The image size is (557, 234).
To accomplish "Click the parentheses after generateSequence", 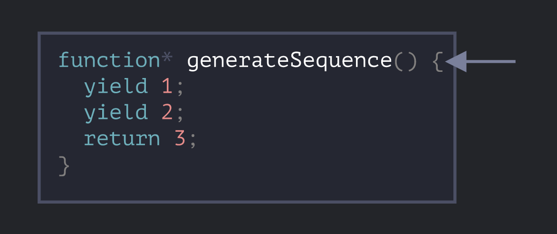I will coord(405,61).
